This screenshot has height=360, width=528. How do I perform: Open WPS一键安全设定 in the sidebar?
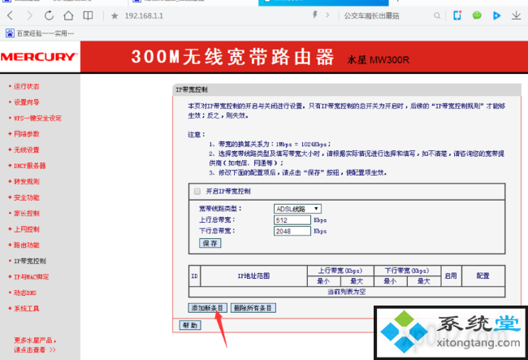click(x=37, y=118)
